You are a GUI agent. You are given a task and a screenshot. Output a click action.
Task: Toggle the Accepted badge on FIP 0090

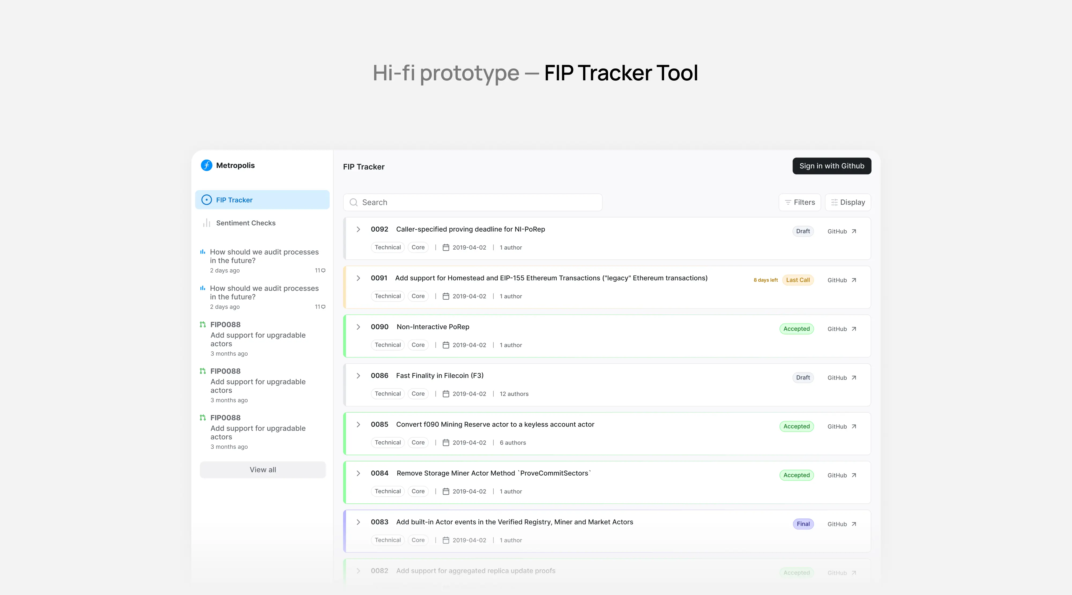(x=796, y=329)
